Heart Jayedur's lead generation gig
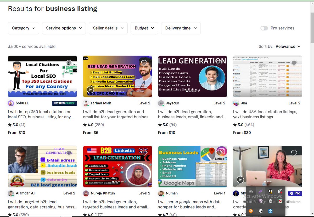Viewport: 314px width, 217px height. pos(219,63)
